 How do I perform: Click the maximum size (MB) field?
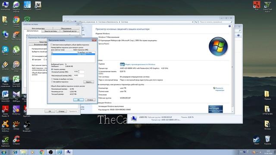[79, 75]
